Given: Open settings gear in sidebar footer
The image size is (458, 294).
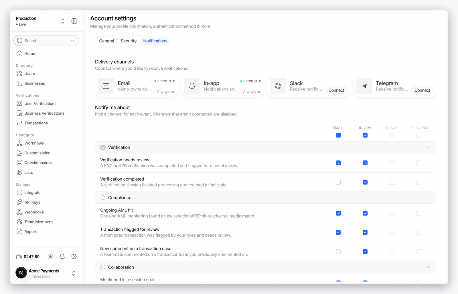Looking at the screenshot, I should click(x=74, y=256).
